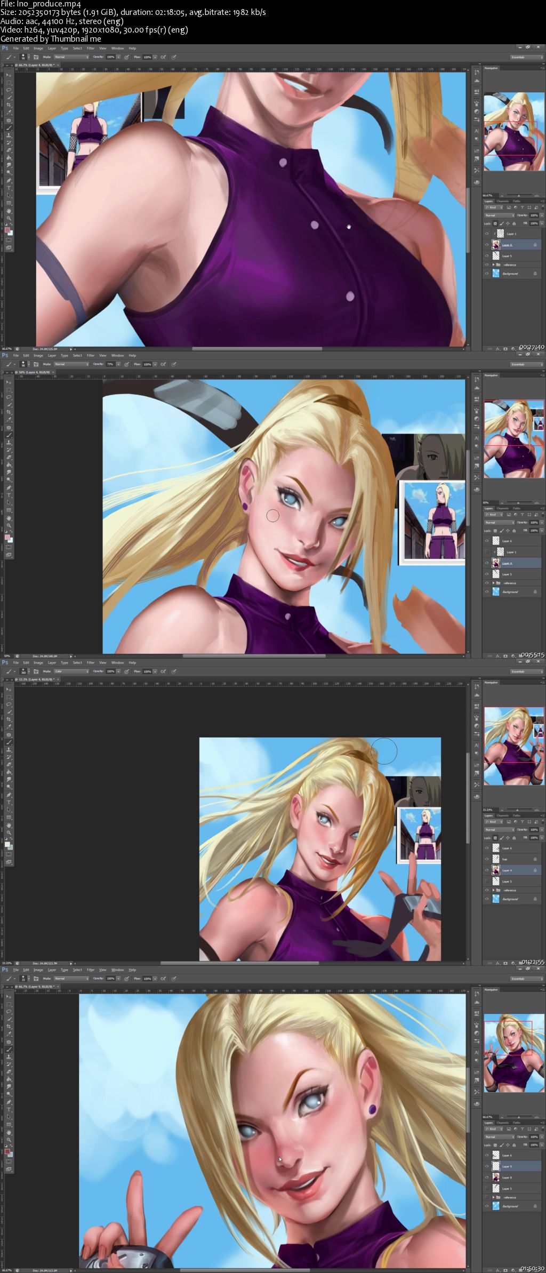The height and width of the screenshot is (1273, 546).
Task: Switch to the Channels tab in 00:55:15 frame
Action: pyautogui.click(x=502, y=508)
